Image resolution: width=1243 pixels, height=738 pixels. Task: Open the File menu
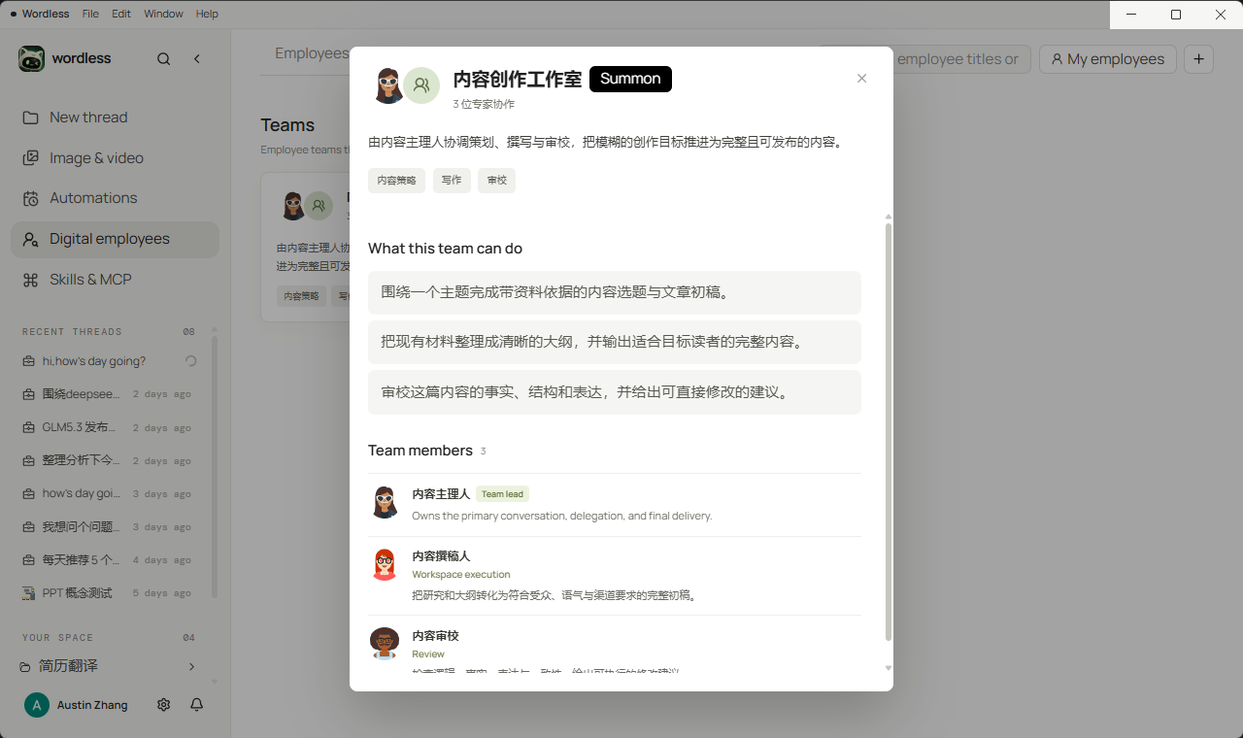coord(90,14)
